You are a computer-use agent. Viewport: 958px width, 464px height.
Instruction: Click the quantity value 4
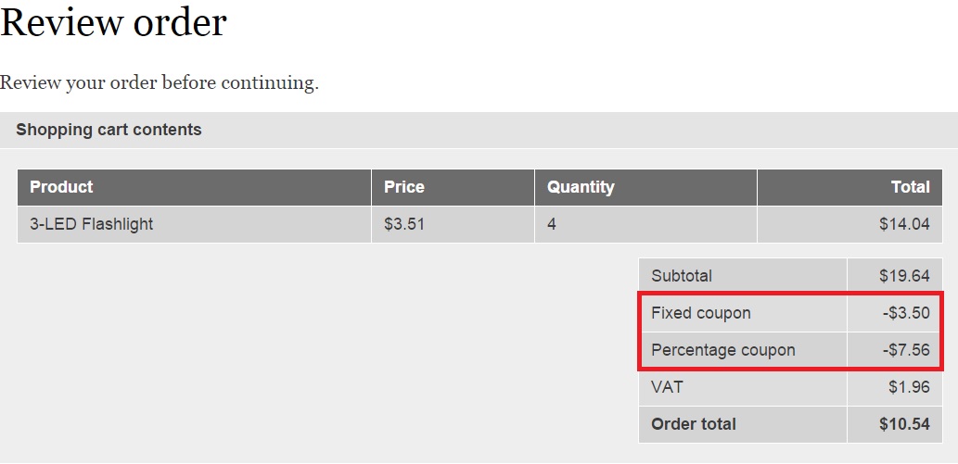pyautogui.click(x=552, y=224)
